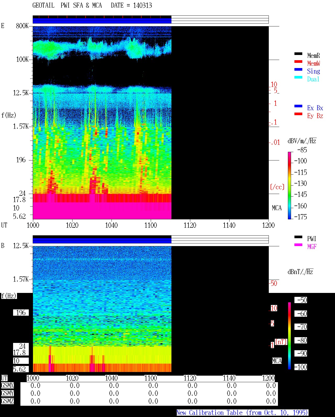The image size is (335, 417).
Task: Click the 'f(Hz)' label on E panel
Action: point(9,115)
